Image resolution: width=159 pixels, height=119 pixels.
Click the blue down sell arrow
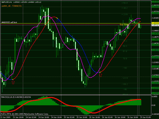(x=58, y=21)
